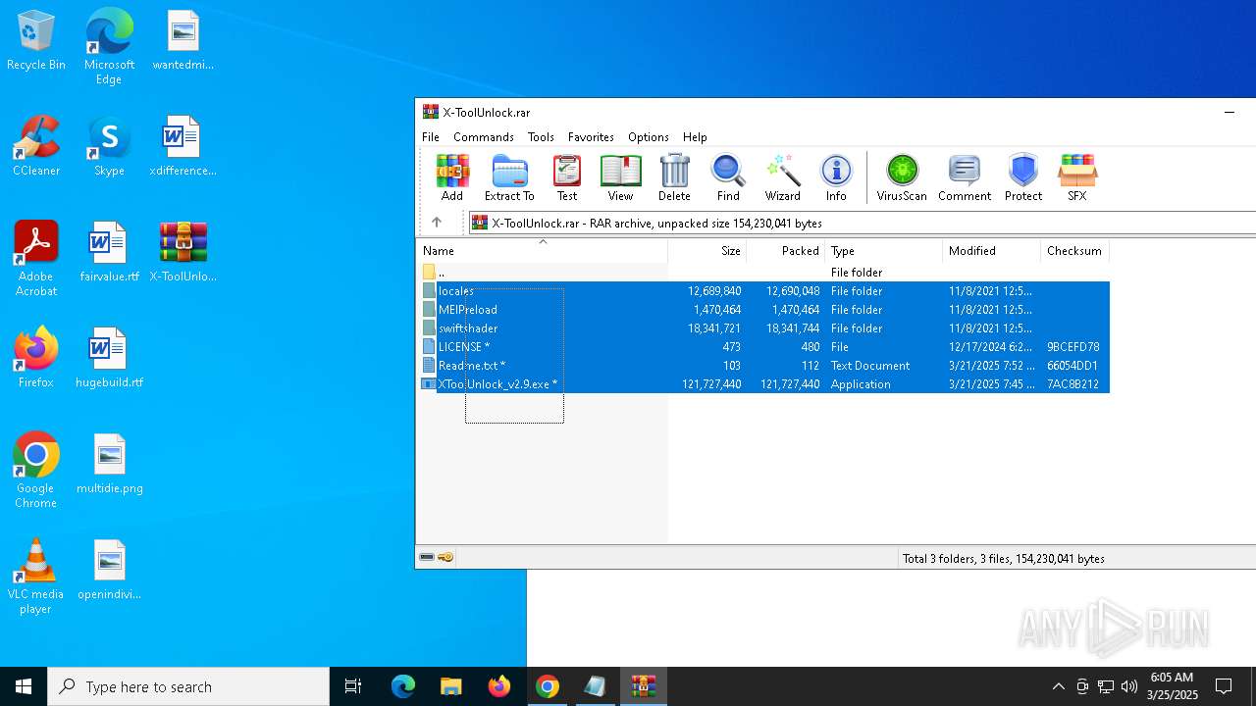Sort by Name column header
This screenshot has height=706, width=1256.
[542, 251]
